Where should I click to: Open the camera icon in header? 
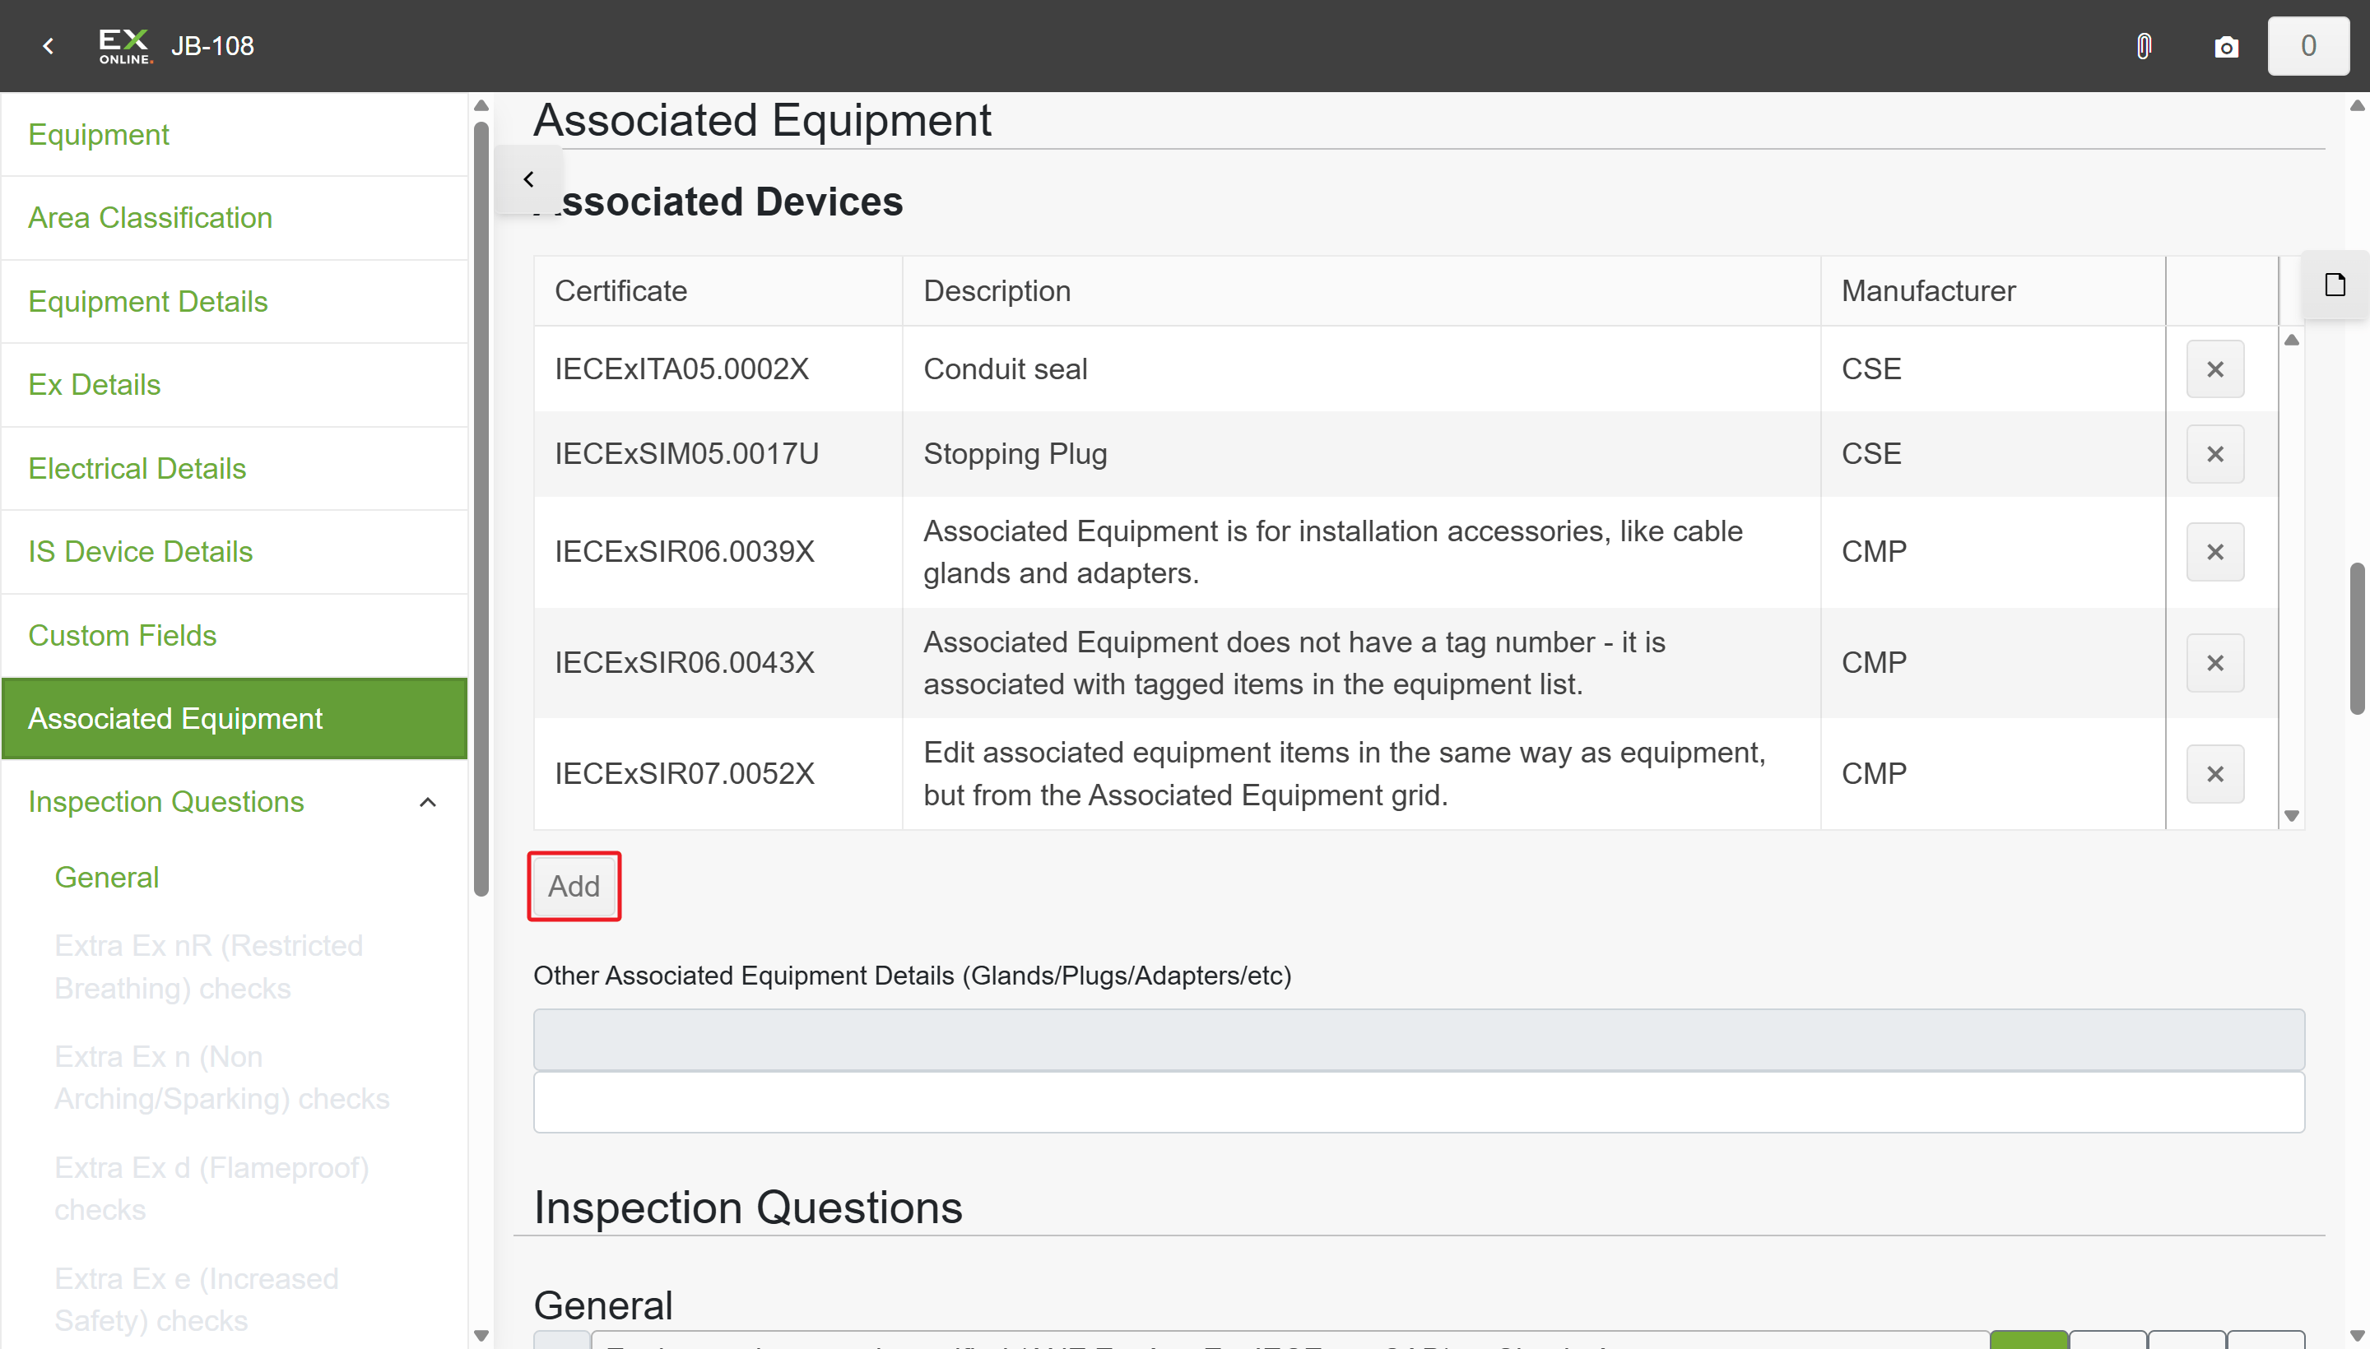coord(2225,46)
